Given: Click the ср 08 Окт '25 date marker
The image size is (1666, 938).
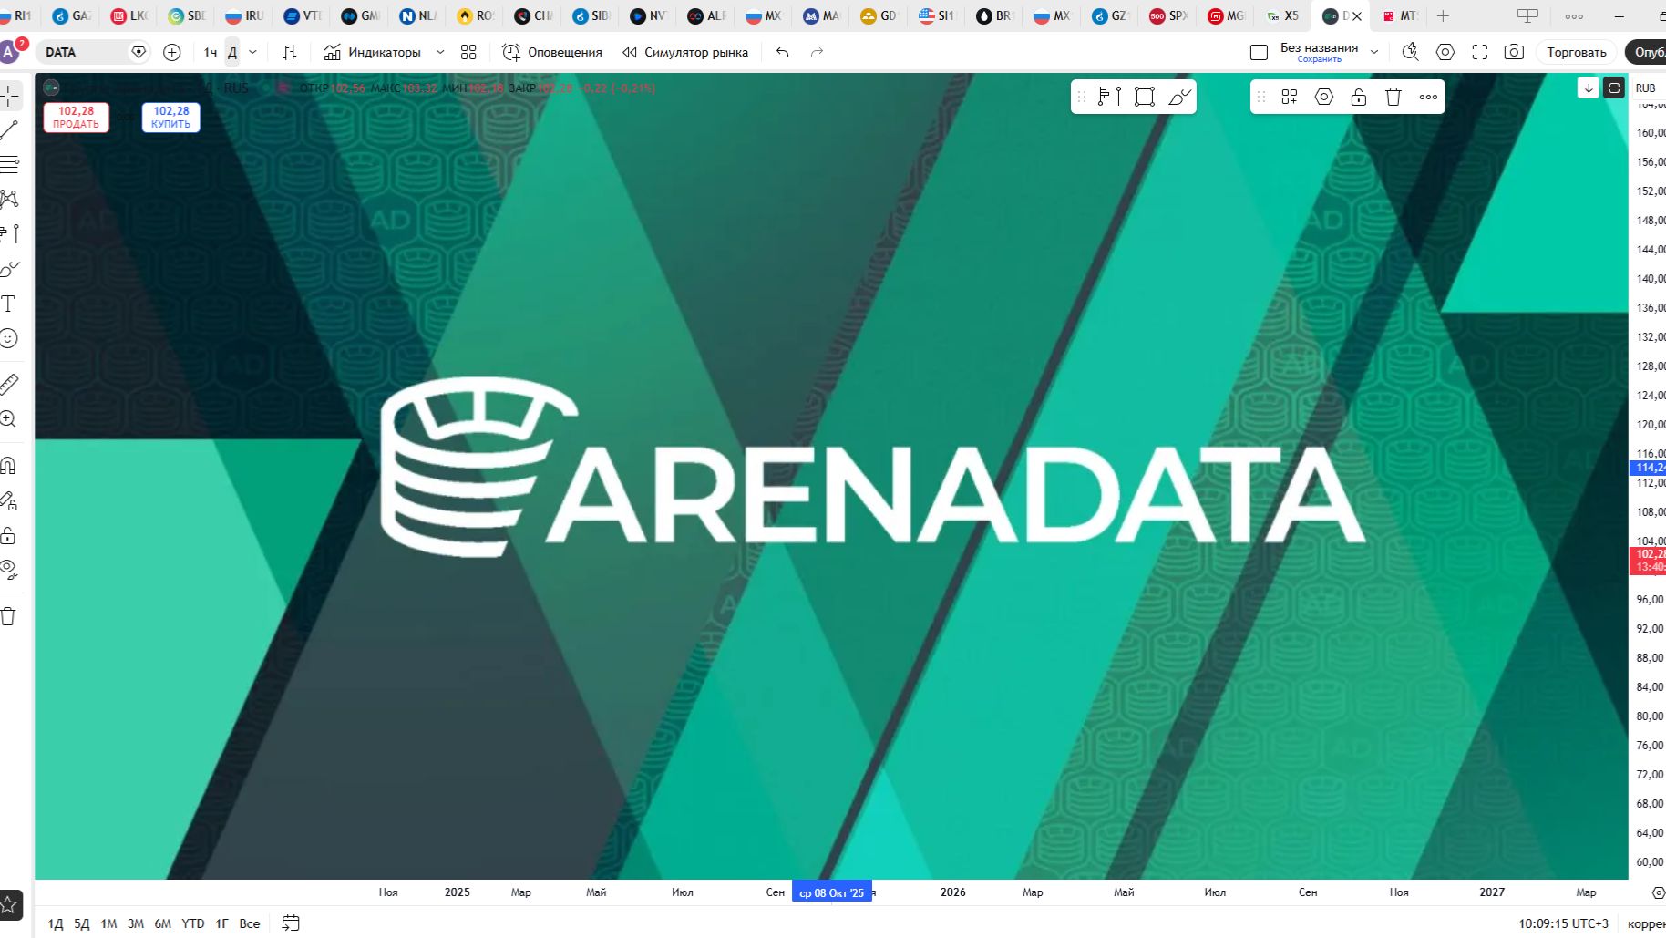Looking at the screenshot, I should pos(832,892).
